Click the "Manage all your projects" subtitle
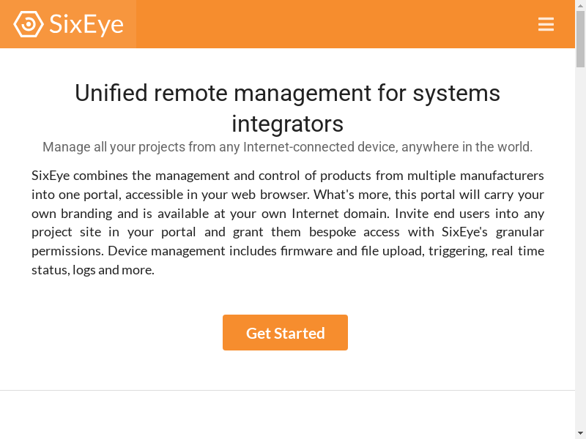This screenshot has height=439, width=586. click(x=287, y=147)
